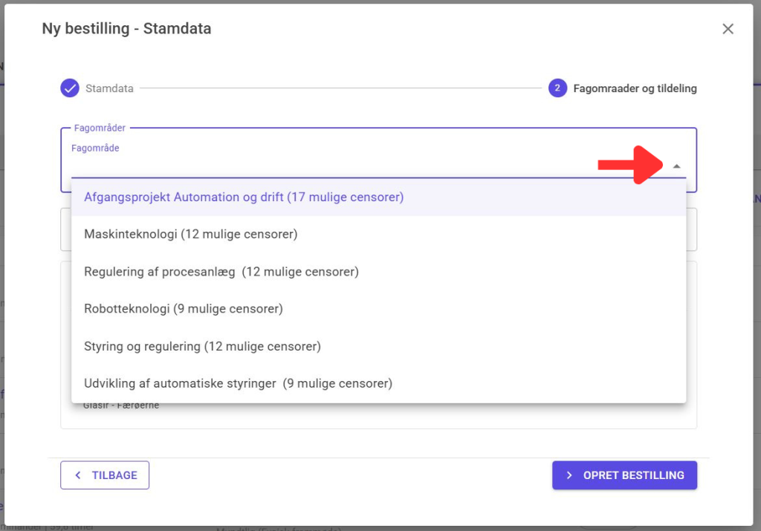Choose Maskinteknologi from the list
Screen dimensions: 761x531
pos(191,235)
